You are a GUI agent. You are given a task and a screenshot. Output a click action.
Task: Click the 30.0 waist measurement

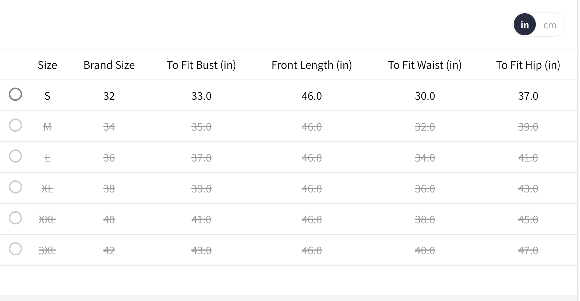click(x=425, y=96)
